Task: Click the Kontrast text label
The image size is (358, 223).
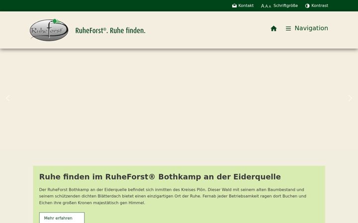Action: (x=320, y=5)
